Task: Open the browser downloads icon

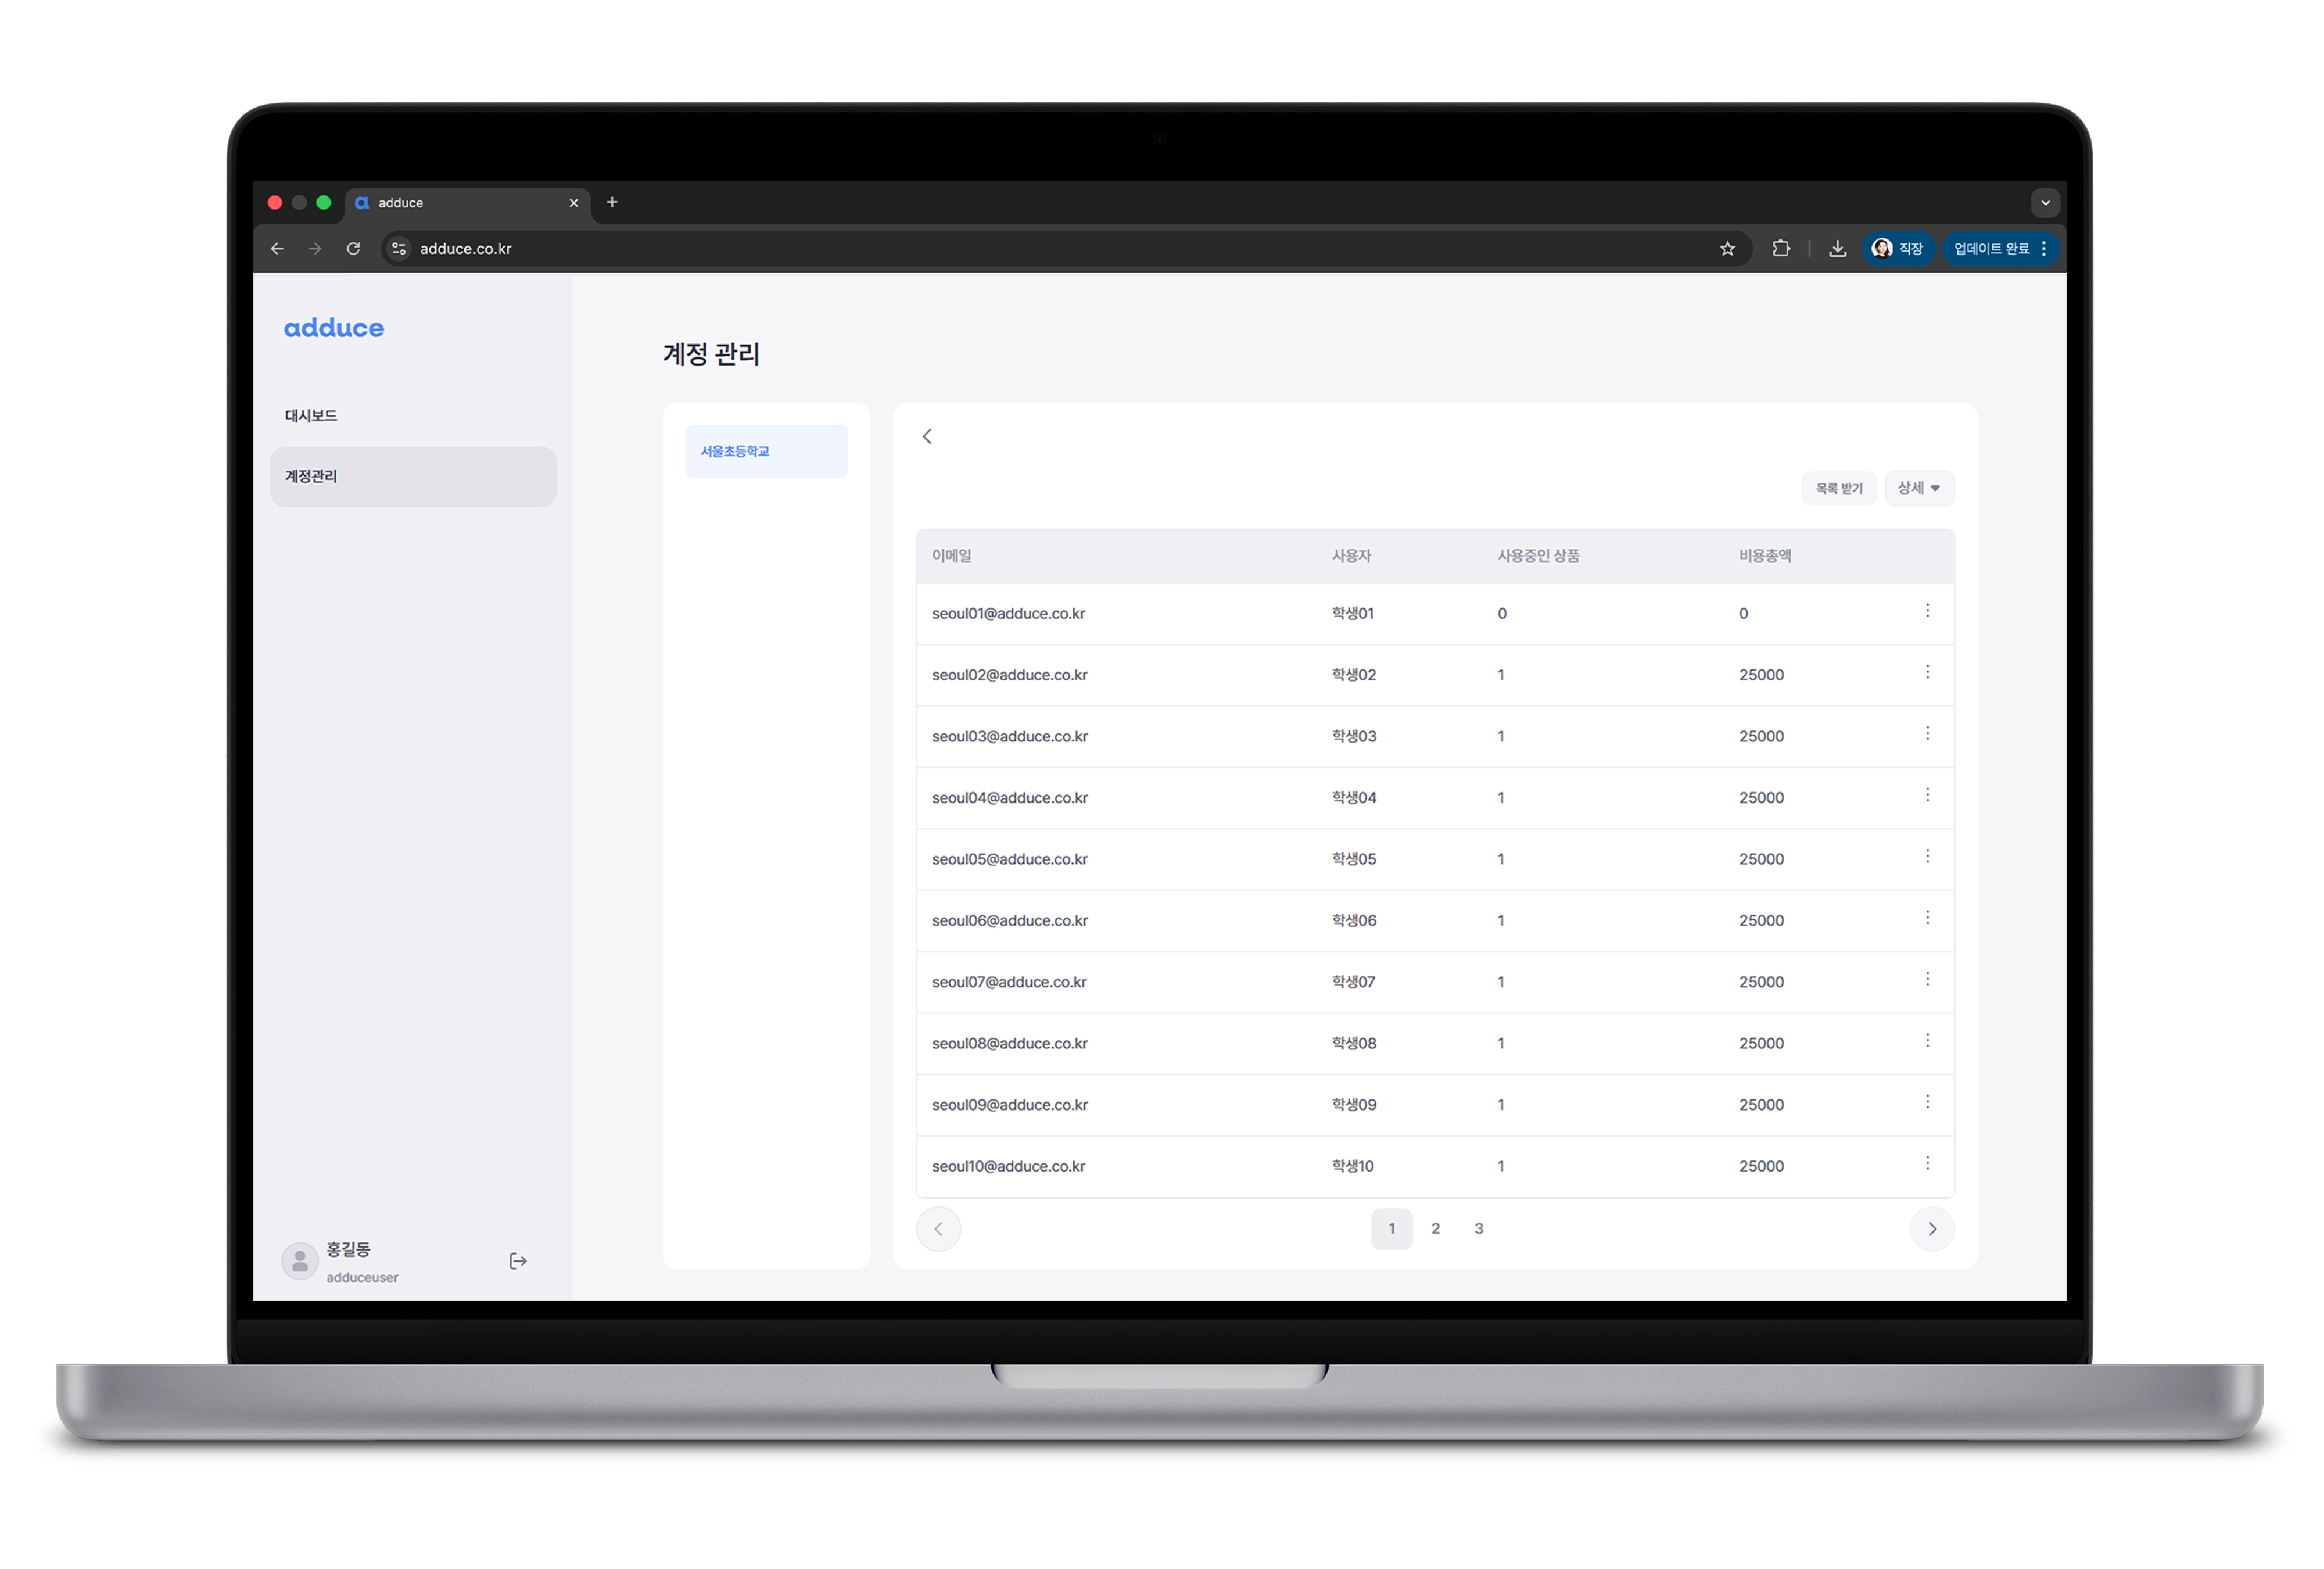Action: coord(1837,249)
